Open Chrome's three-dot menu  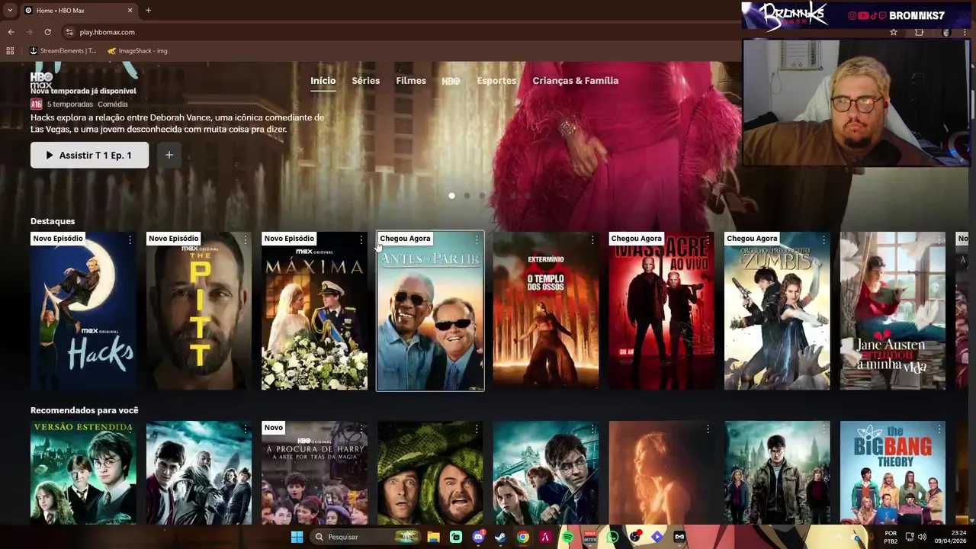pyautogui.click(x=965, y=32)
